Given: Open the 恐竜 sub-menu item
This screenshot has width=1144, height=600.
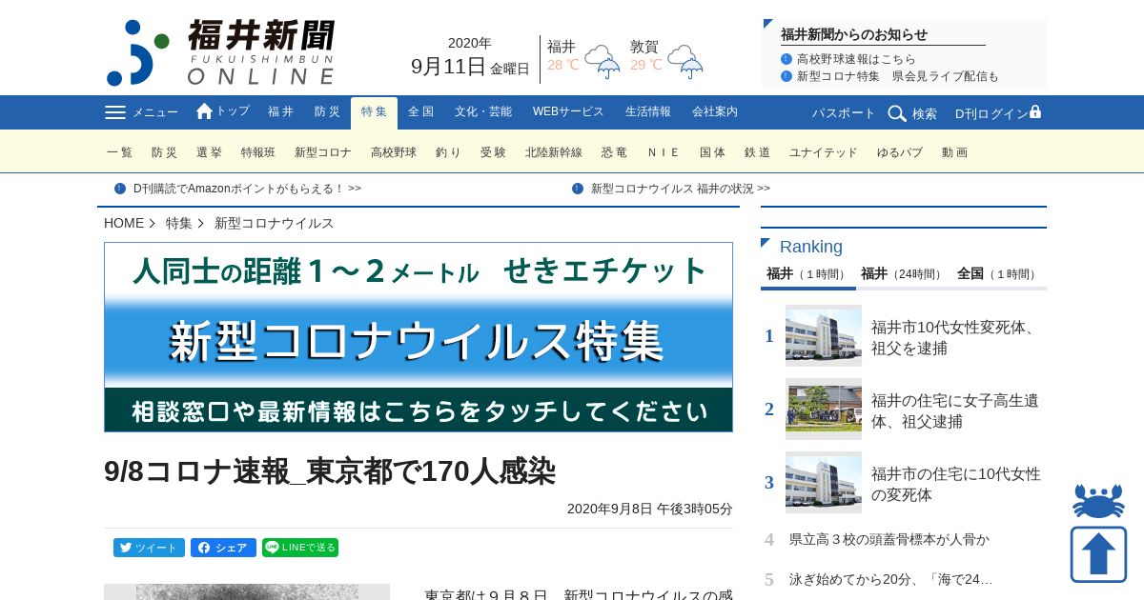Looking at the screenshot, I should tap(614, 152).
